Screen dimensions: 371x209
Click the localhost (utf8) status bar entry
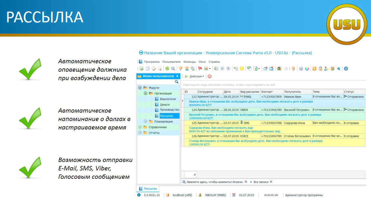[182, 195]
